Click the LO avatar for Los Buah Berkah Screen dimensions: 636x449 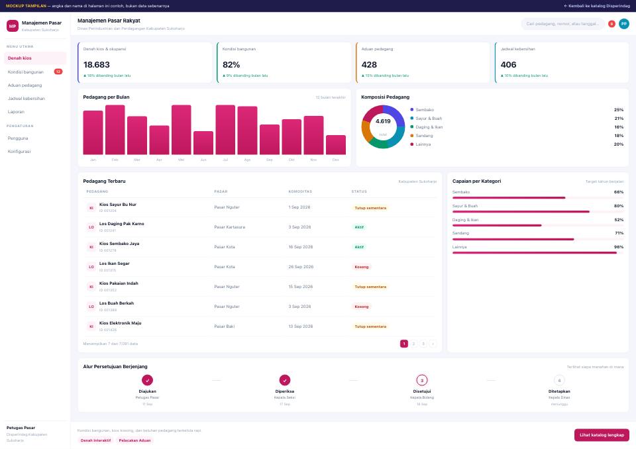coord(91,307)
